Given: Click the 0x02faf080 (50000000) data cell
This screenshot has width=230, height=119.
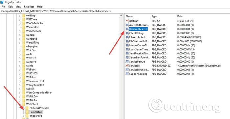Looking at the screenshot, I should (x=190, y=41).
